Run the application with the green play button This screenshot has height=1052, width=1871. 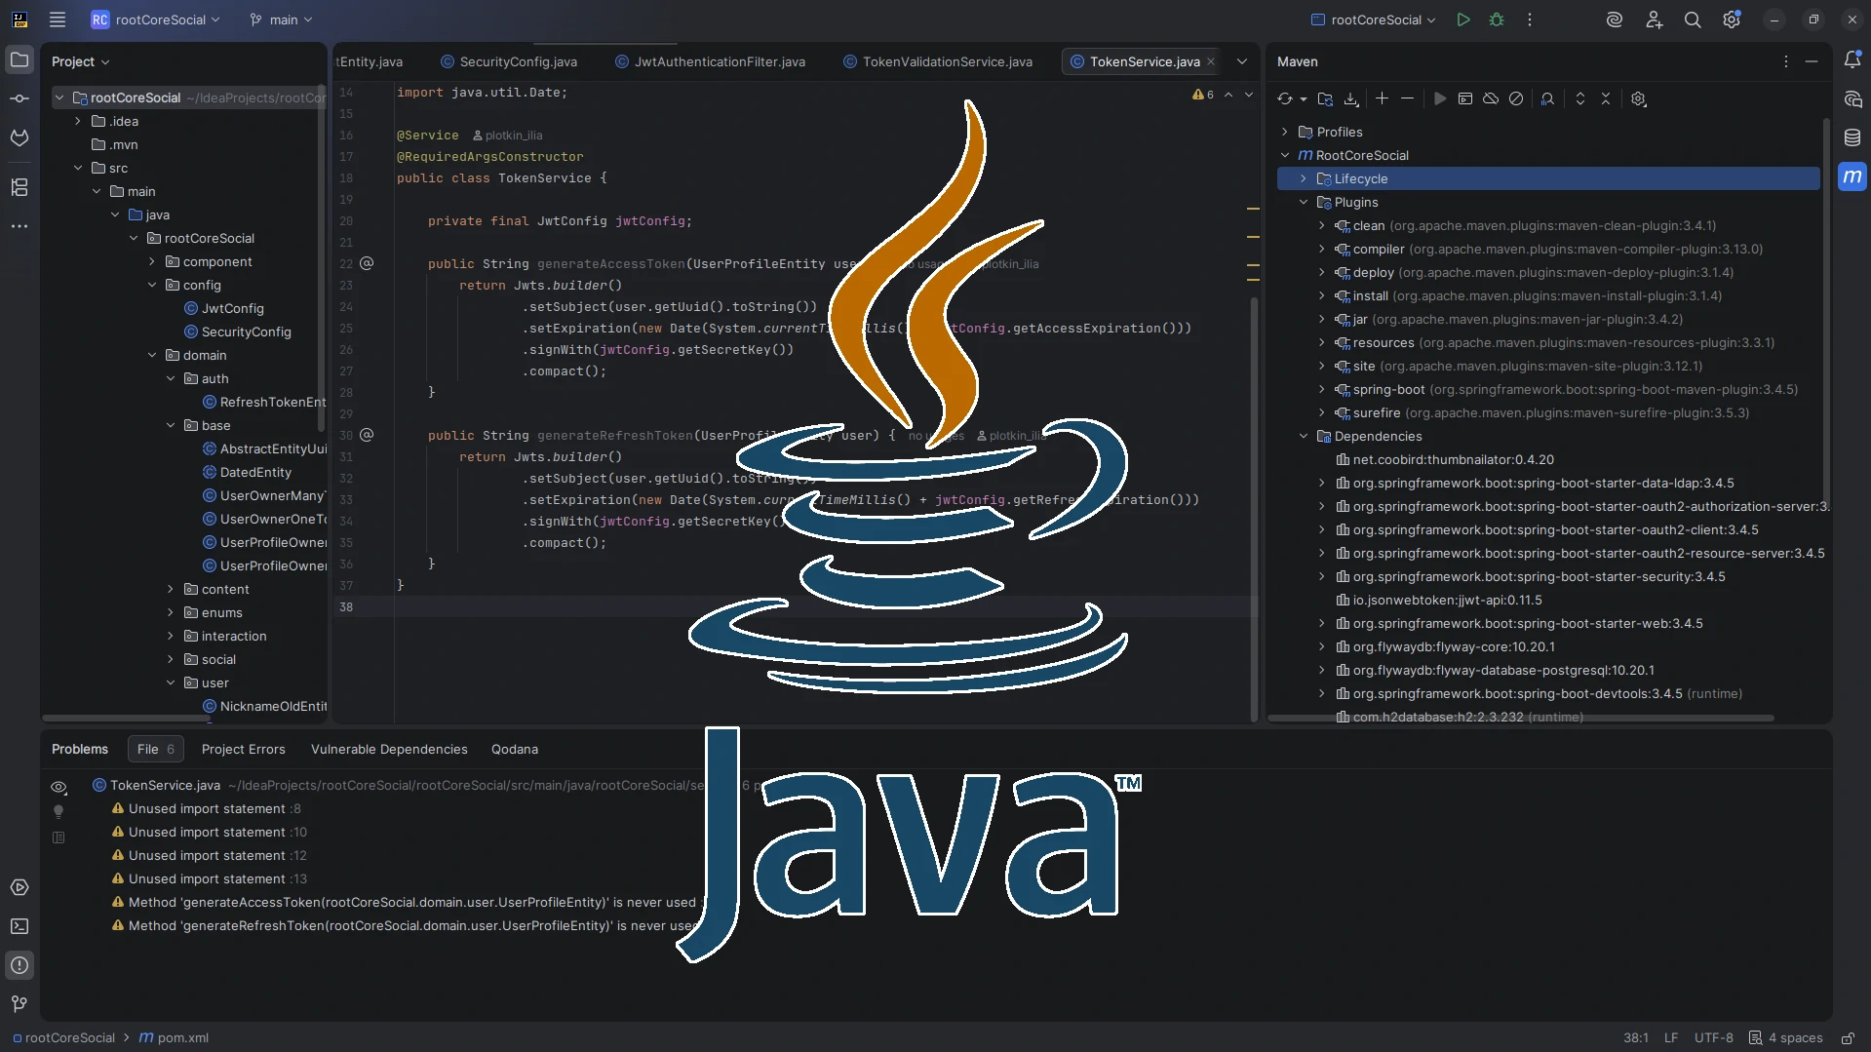pyautogui.click(x=1462, y=19)
